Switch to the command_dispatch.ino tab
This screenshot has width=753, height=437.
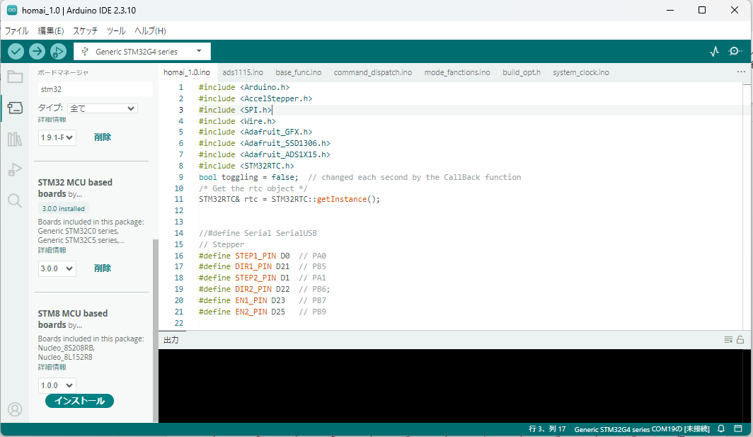pyautogui.click(x=373, y=72)
